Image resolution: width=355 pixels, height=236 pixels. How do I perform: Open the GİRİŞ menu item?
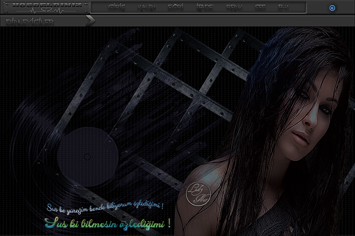[x=116, y=7]
